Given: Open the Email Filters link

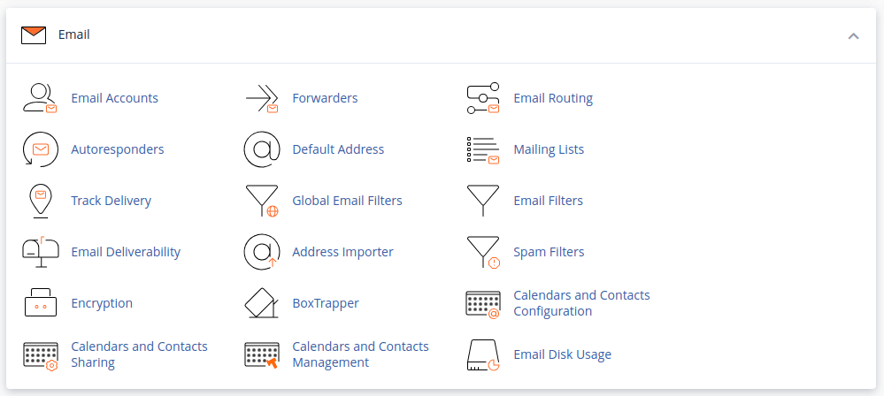Looking at the screenshot, I should pos(548,201).
